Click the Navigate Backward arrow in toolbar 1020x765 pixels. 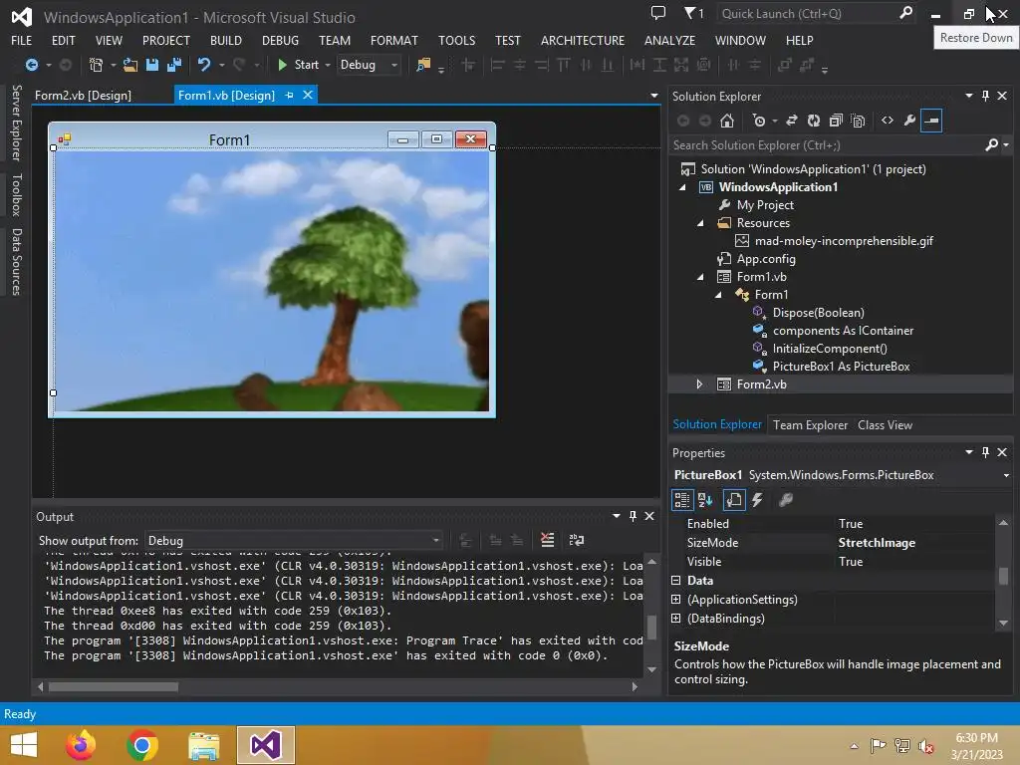31,65
